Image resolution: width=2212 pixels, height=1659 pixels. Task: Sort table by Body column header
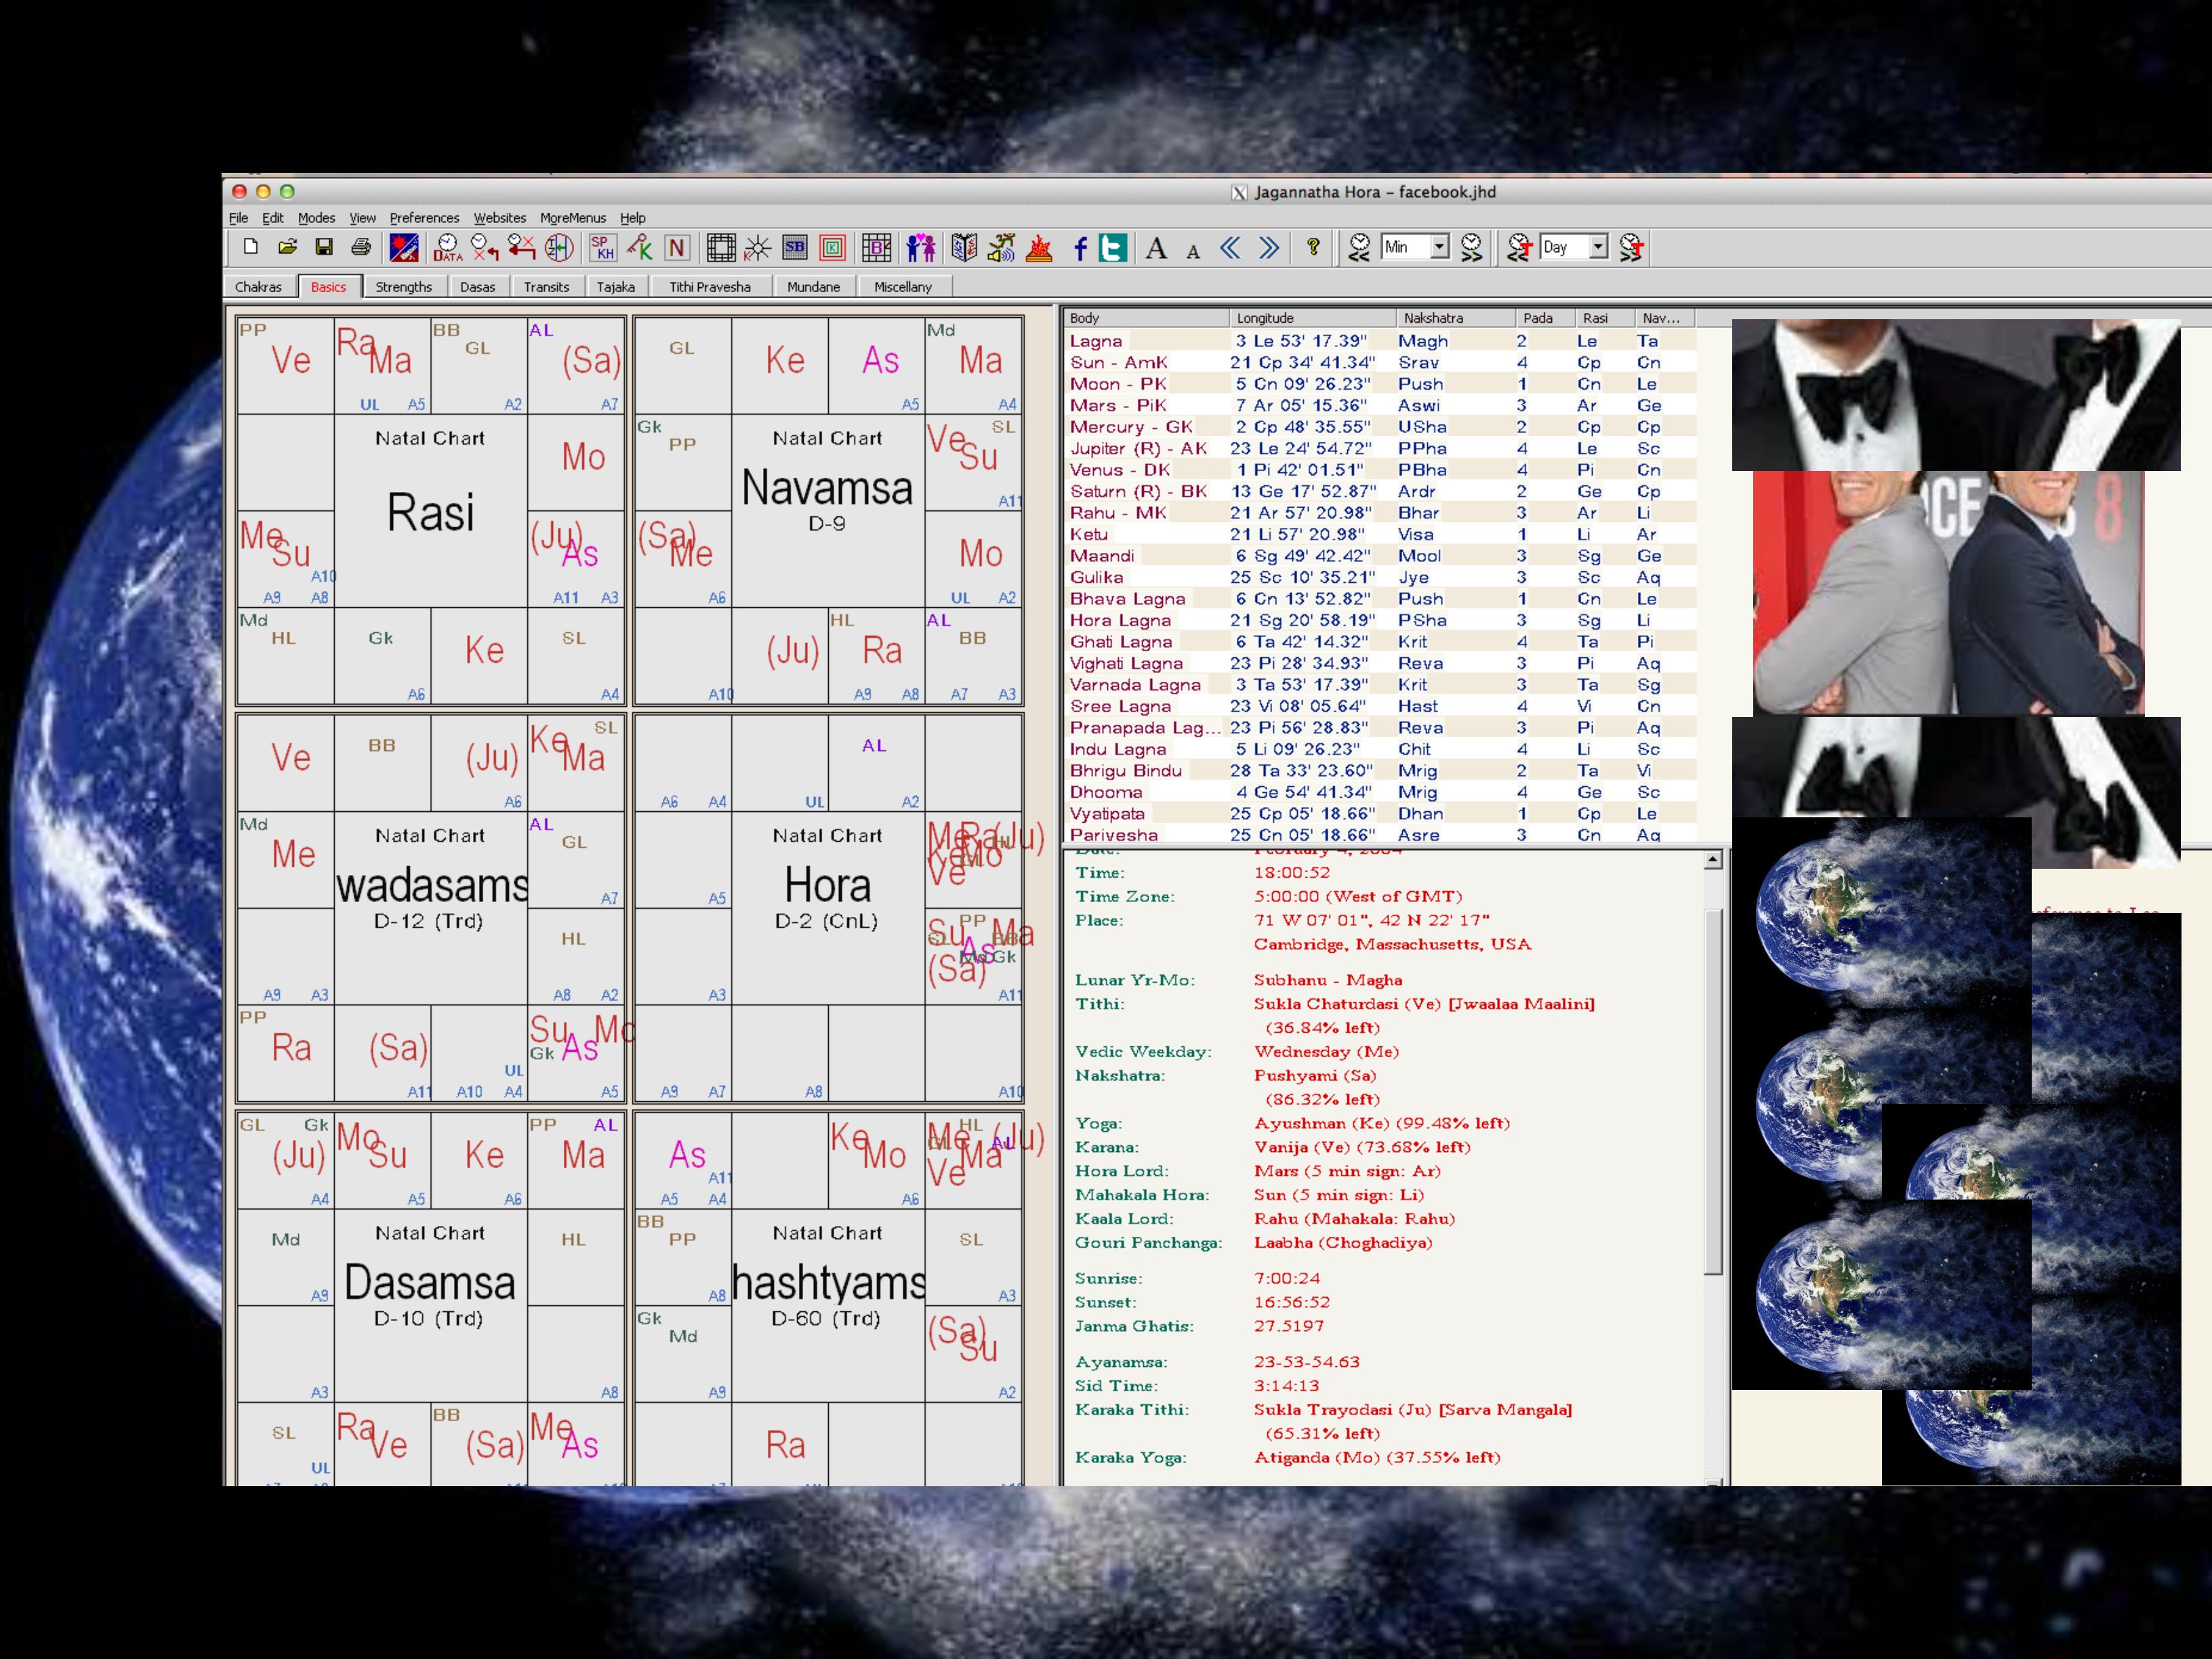coord(1146,318)
